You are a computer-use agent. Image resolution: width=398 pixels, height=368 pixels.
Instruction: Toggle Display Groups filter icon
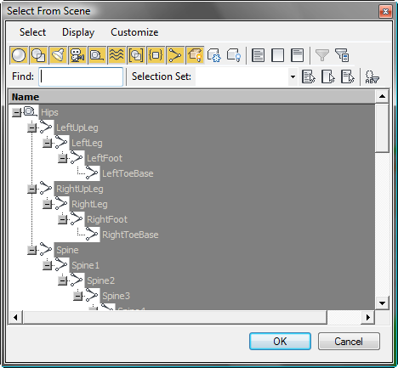pyautogui.click(x=136, y=55)
